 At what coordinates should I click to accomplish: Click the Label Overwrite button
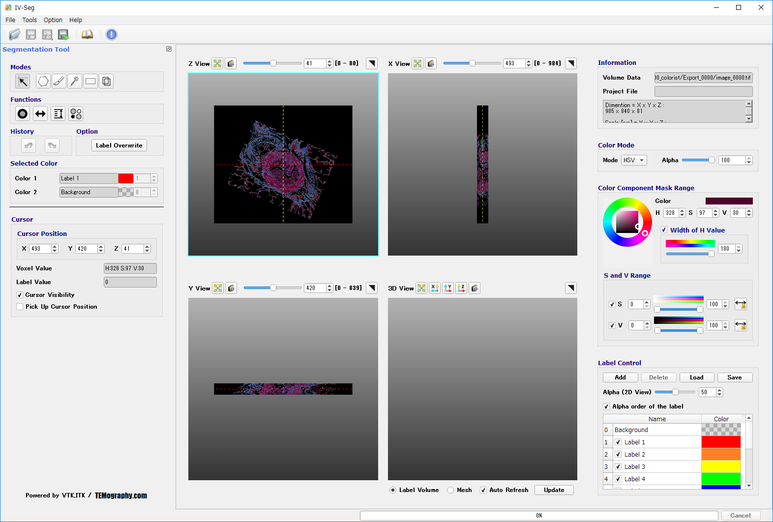pyautogui.click(x=119, y=145)
